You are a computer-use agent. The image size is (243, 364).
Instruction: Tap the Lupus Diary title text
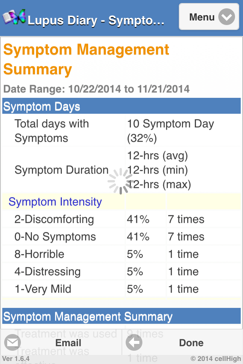coord(96,20)
